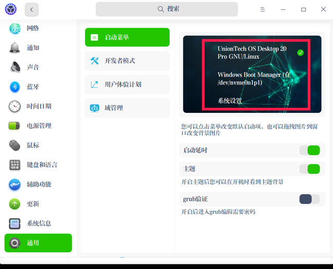Viewport: 333px width, 269px height.
Task: Open the 键盘和语言 sidebar label
Action: [x=42, y=165]
